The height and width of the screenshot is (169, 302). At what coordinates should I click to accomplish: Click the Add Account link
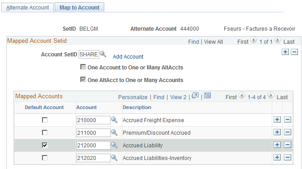(x=128, y=57)
